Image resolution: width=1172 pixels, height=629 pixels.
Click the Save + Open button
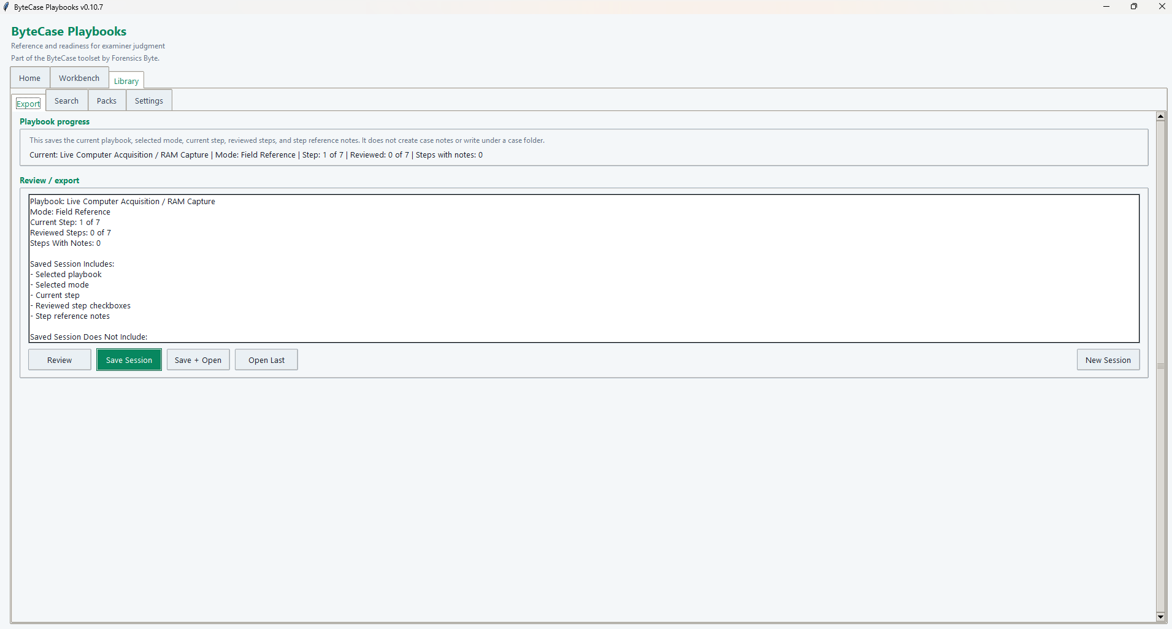[x=198, y=360]
